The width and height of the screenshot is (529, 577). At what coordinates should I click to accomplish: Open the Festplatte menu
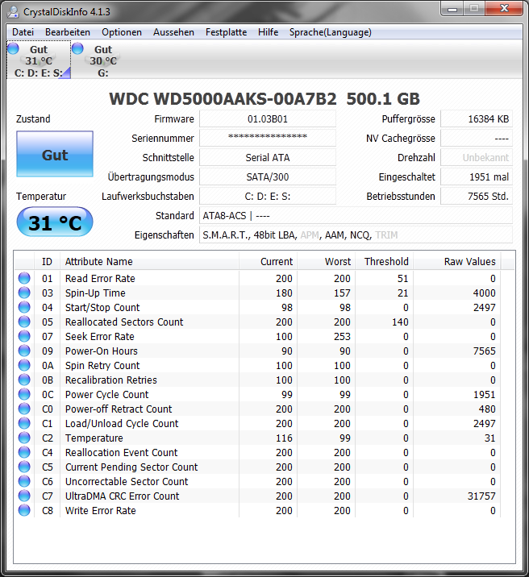pyautogui.click(x=226, y=32)
